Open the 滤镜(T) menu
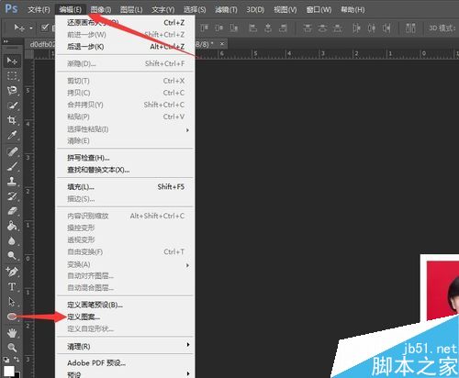 click(226, 10)
